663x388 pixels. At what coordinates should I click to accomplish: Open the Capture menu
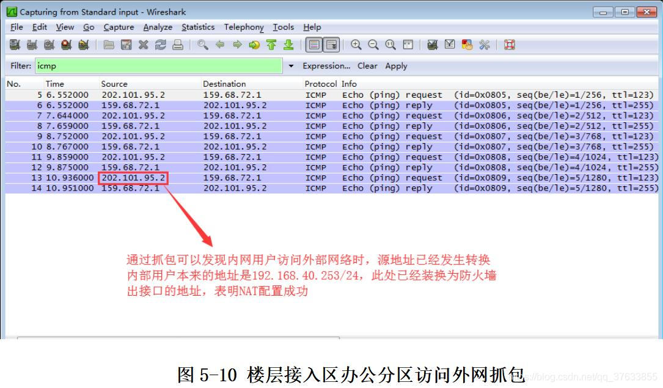point(119,27)
